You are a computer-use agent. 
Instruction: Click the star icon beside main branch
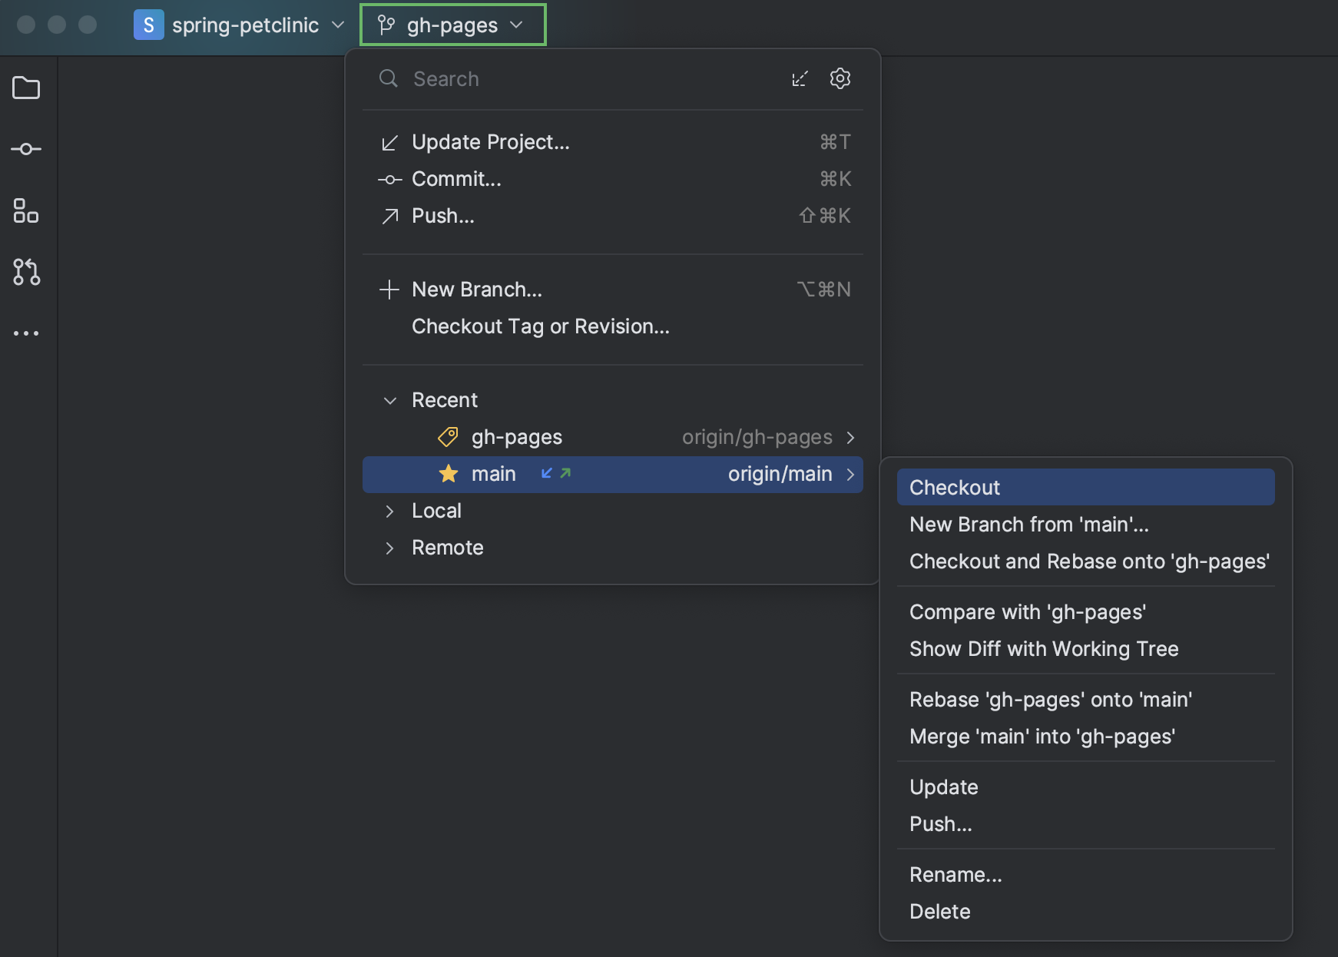448,474
